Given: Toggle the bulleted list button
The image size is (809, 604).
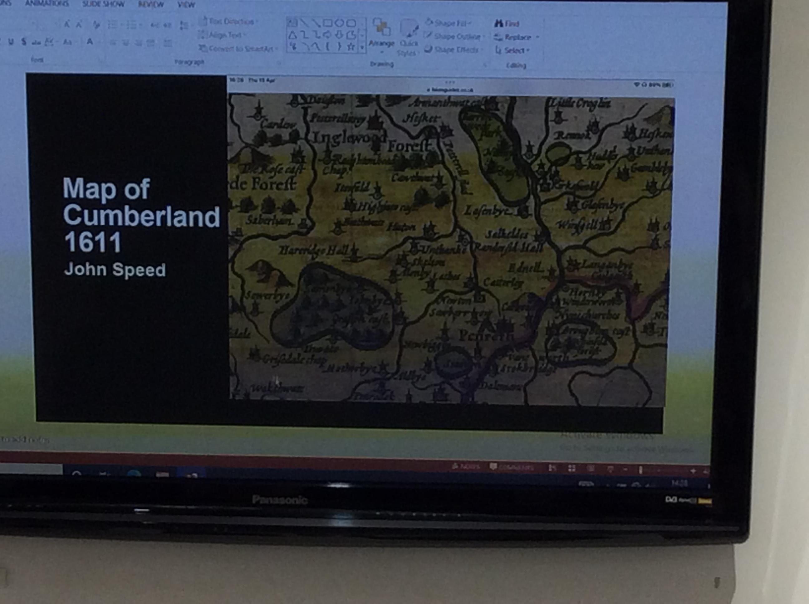Looking at the screenshot, I should coord(113,25).
